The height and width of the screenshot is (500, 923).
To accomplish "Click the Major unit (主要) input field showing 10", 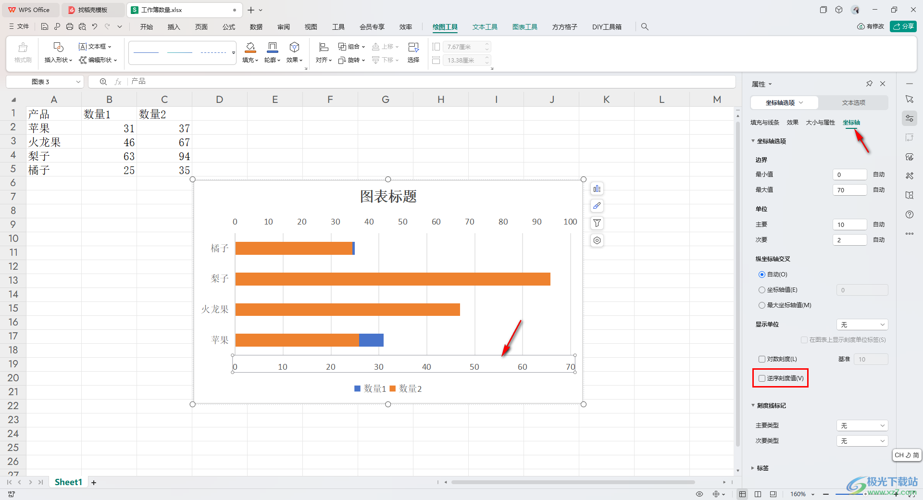I will point(849,225).
